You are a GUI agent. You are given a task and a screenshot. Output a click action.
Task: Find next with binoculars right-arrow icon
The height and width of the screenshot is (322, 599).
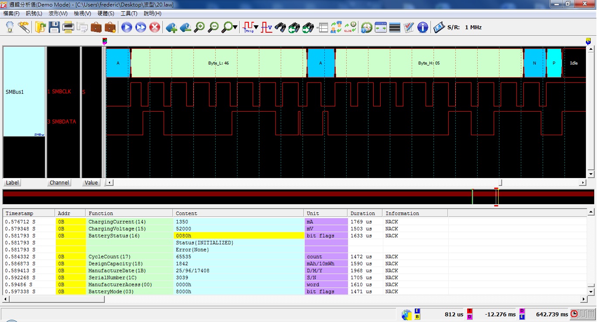tap(308, 27)
